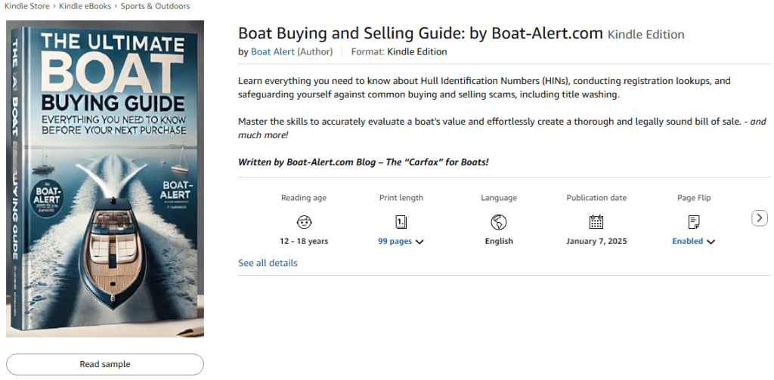Click the chevron next to 99 pages
This screenshot has width=774, height=380.
click(420, 242)
